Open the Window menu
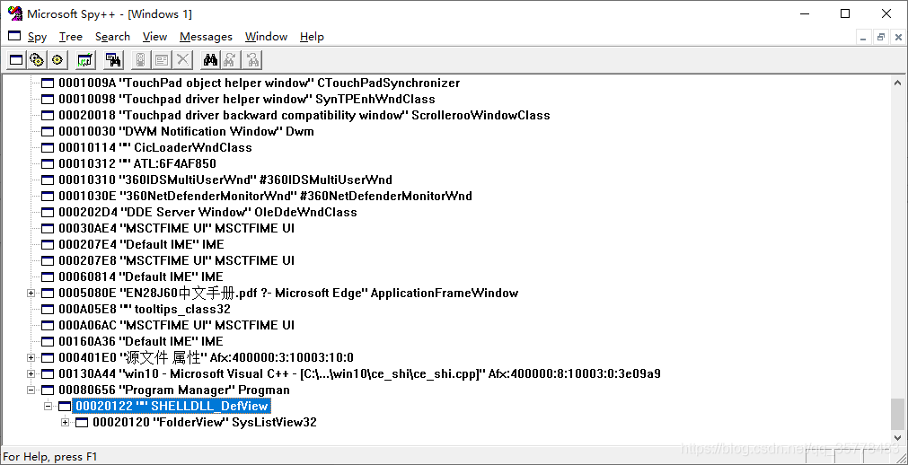This screenshot has width=908, height=465. (x=266, y=37)
